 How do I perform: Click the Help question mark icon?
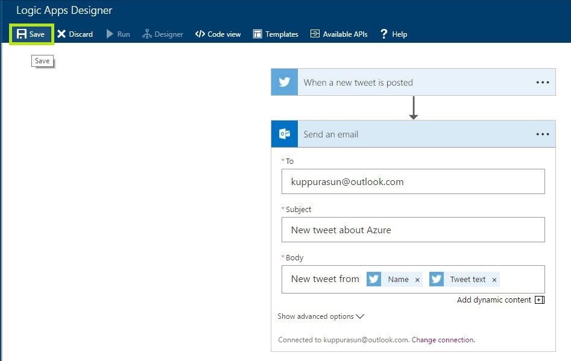[x=383, y=34]
